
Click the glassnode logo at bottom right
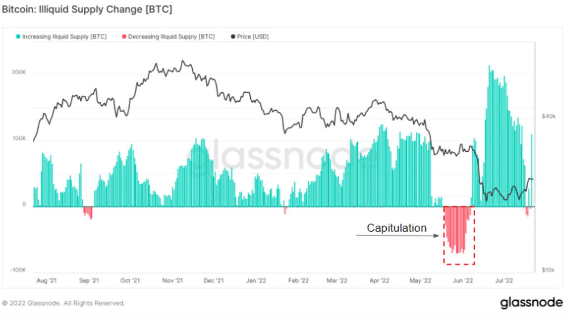(531, 303)
